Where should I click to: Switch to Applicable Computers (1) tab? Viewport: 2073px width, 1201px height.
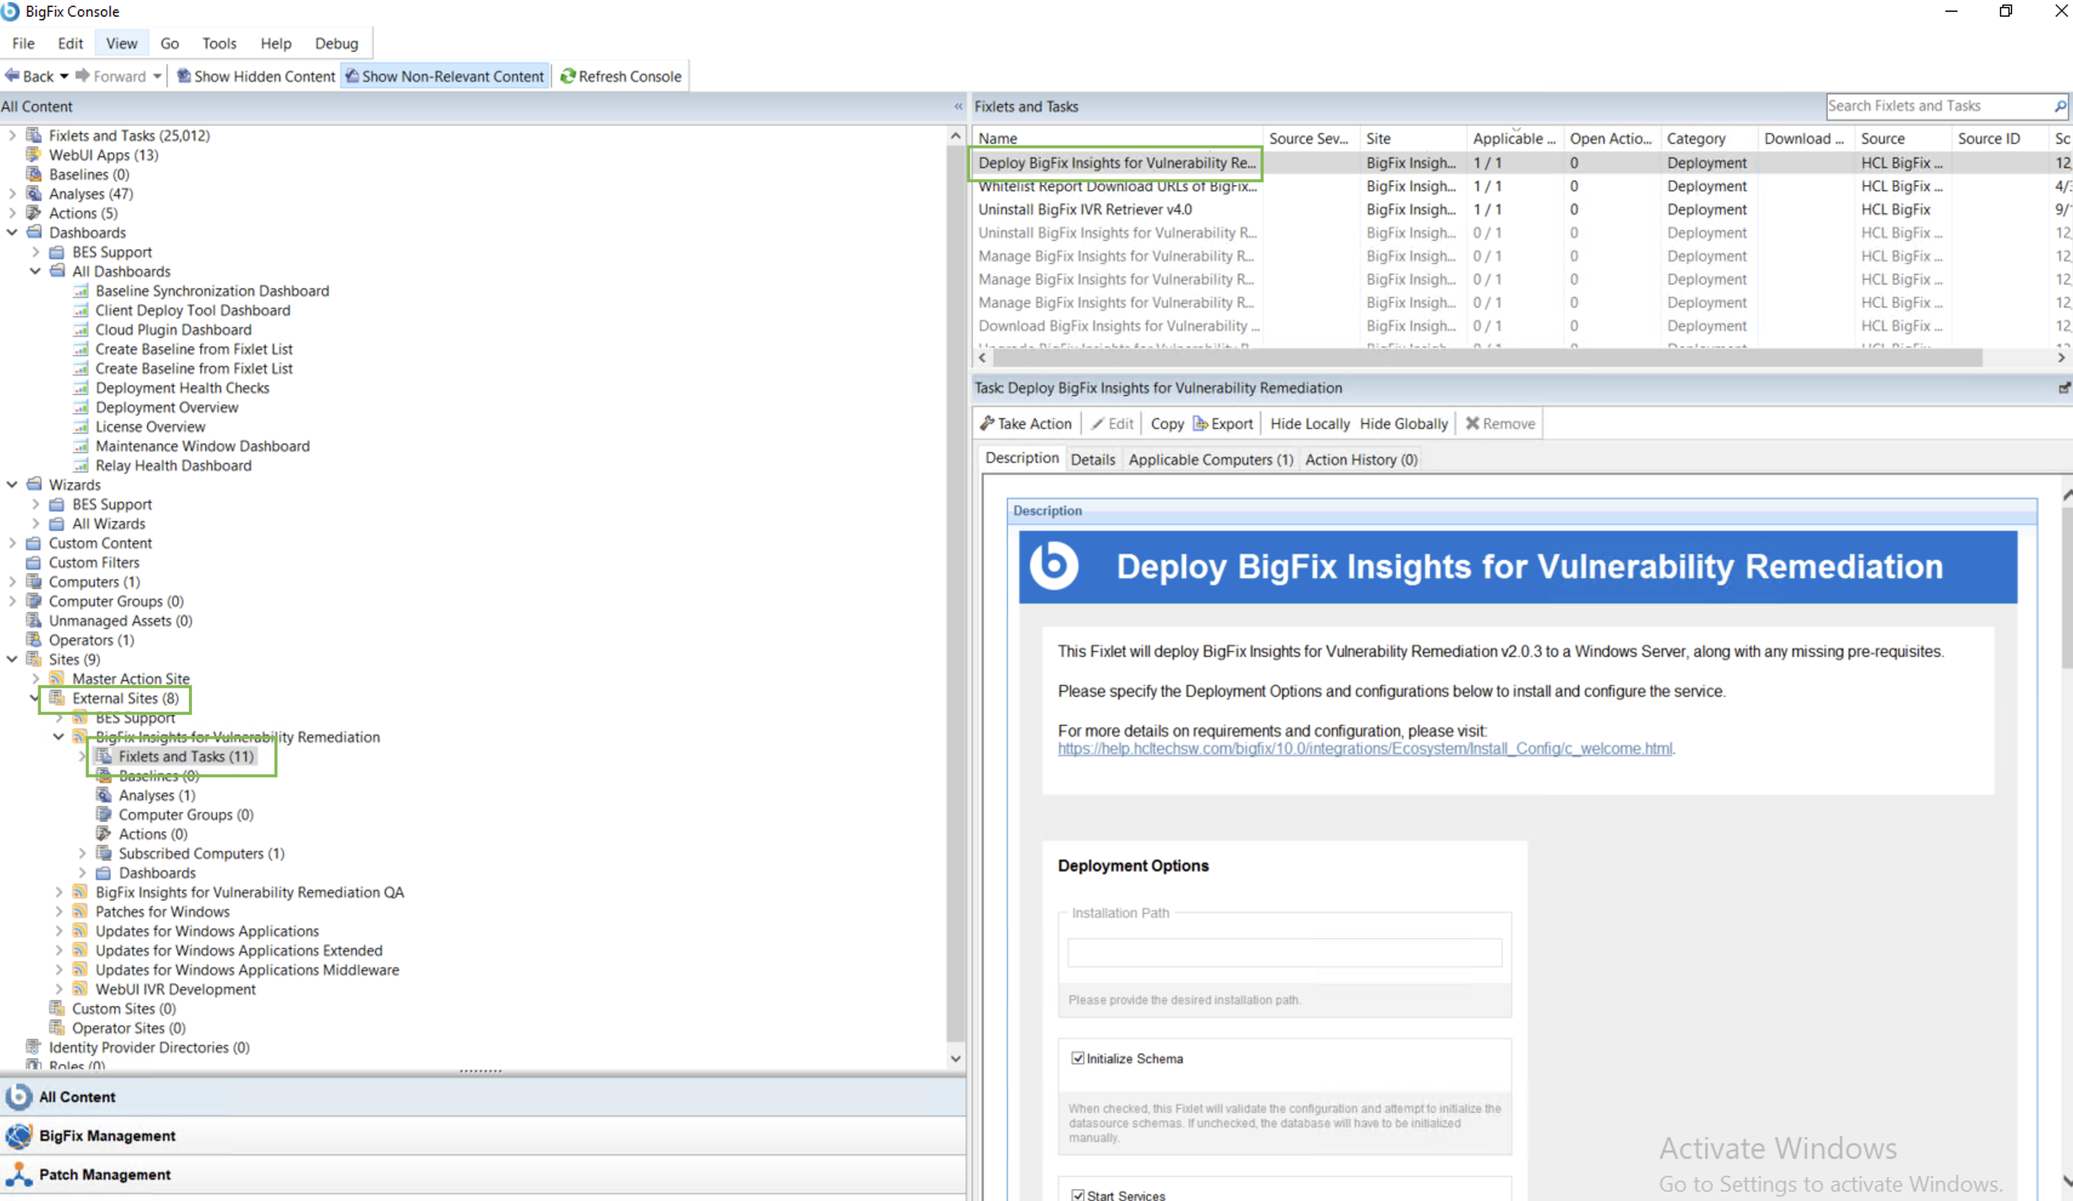1210,460
